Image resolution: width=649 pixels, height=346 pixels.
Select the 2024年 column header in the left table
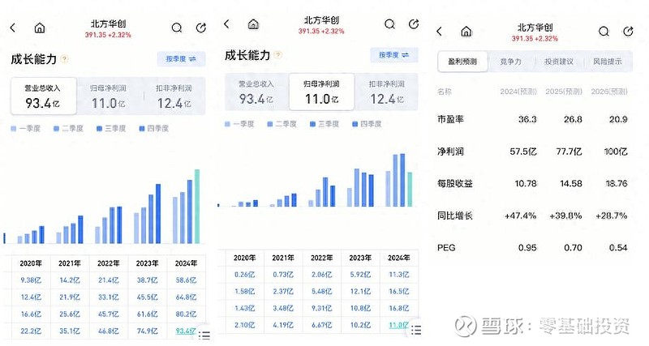point(186,263)
